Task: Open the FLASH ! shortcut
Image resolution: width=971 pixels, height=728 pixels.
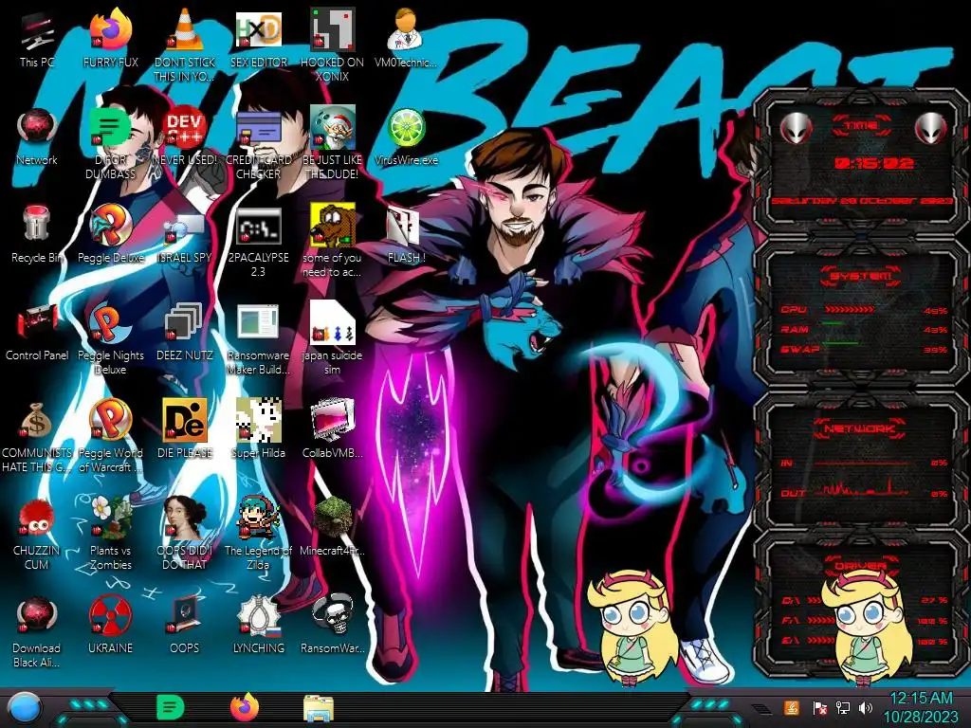Action: [403, 227]
